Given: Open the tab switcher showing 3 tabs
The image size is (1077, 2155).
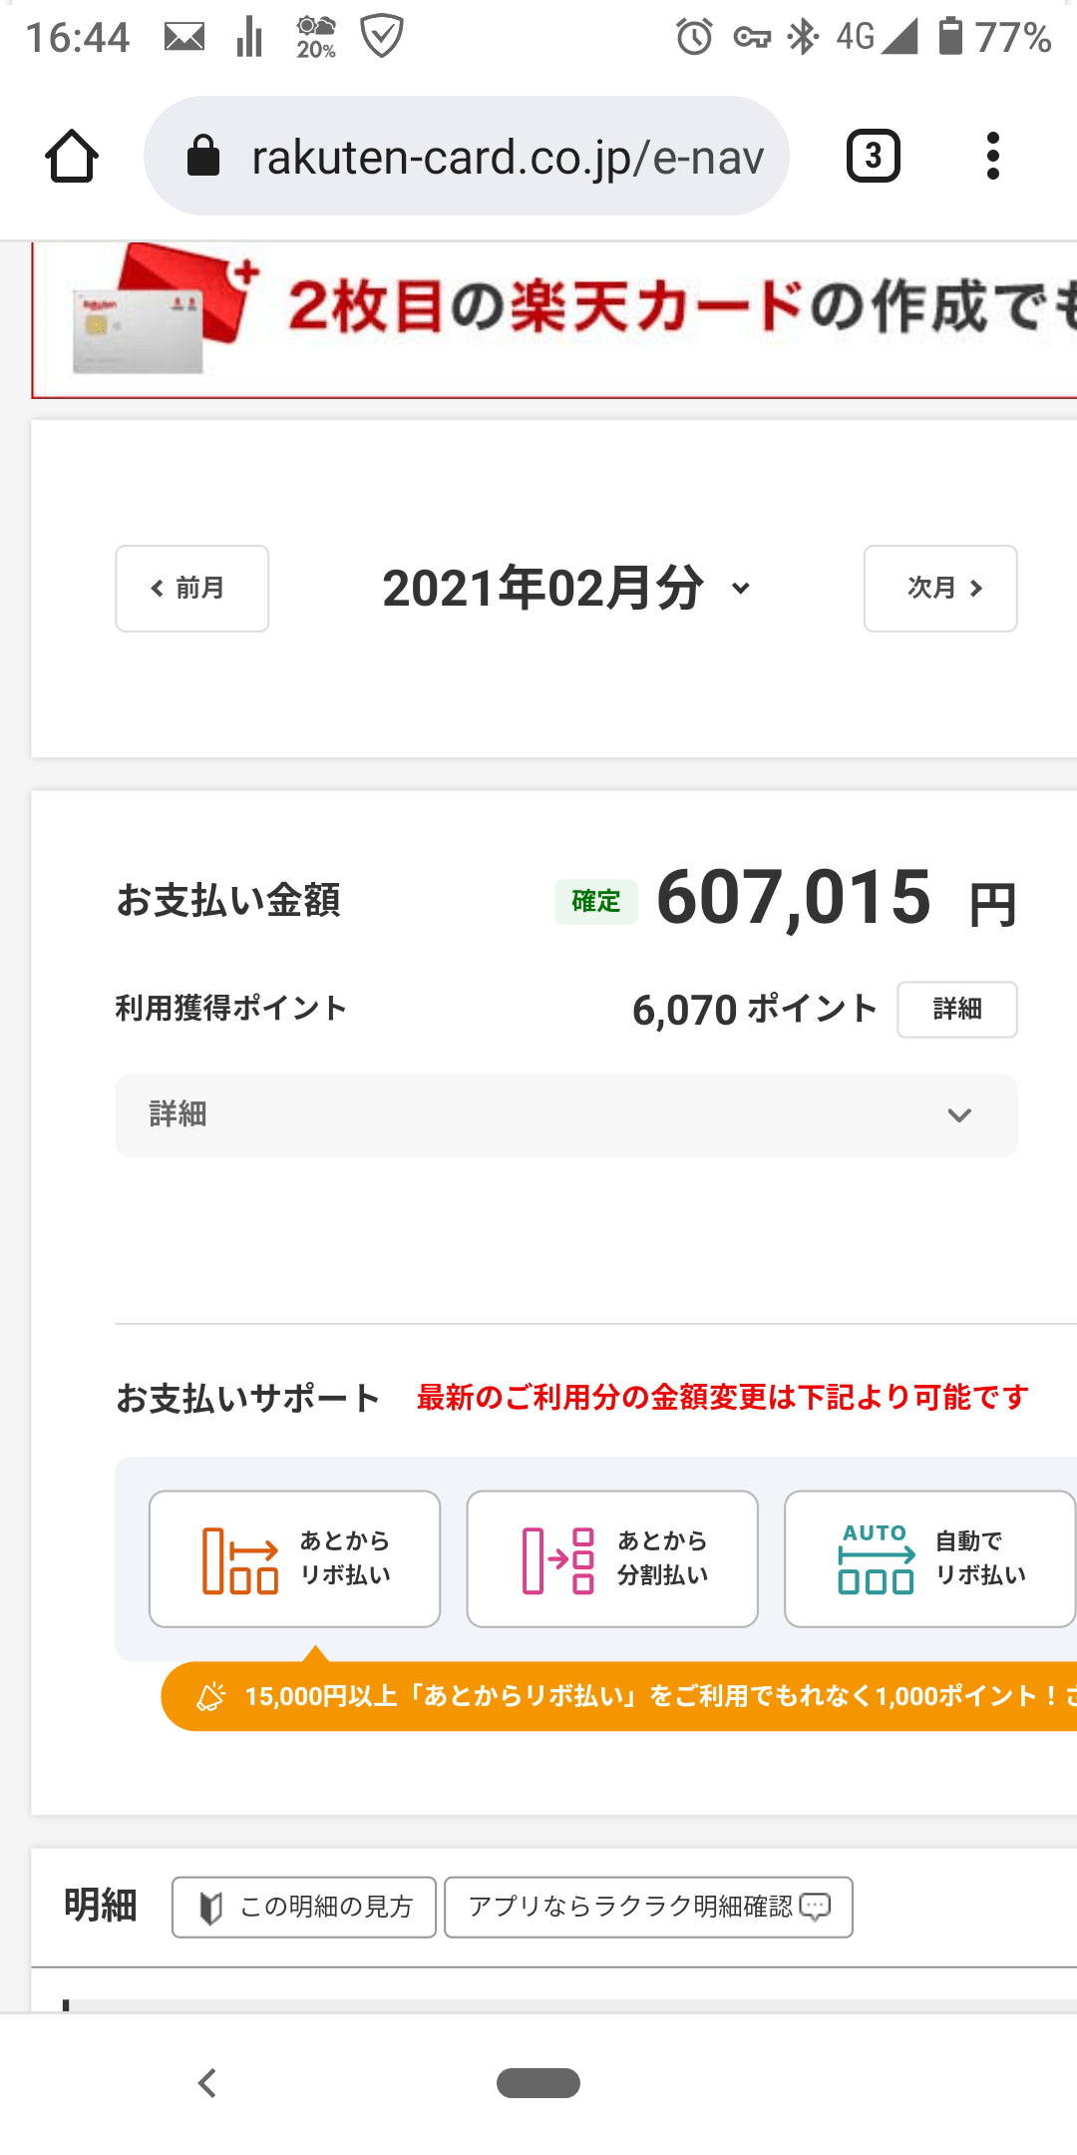Looking at the screenshot, I should 873,157.
